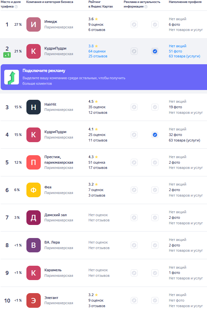This screenshot has height=313, width=207.
Task: Click the '51 оценка' text in Престиж row
Action: pyautogui.click(x=96, y=162)
